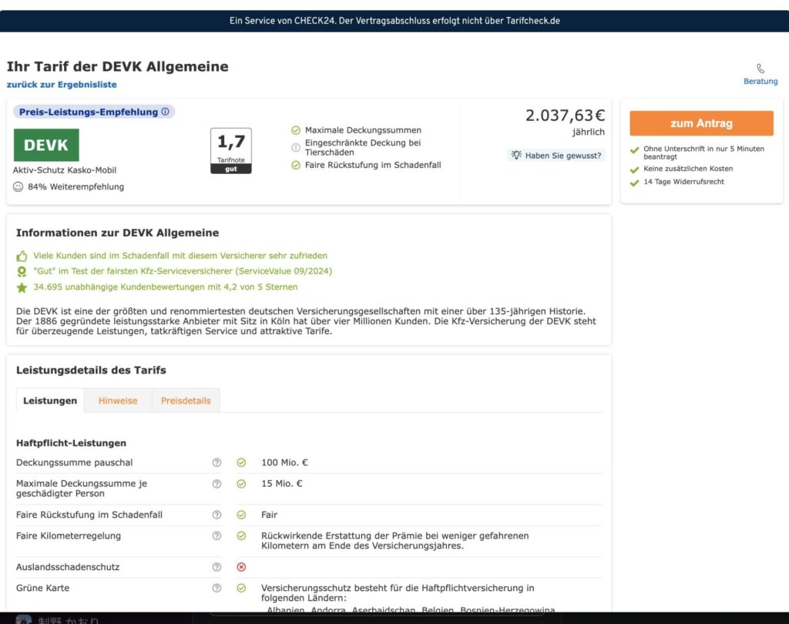Click the star icon for Kundenbewertungen
Screen dimensions: 789x624
(x=22, y=287)
